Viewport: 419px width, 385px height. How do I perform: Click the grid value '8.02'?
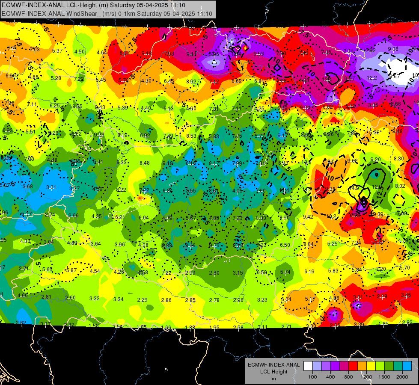pyautogui.click(x=400, y=186)
